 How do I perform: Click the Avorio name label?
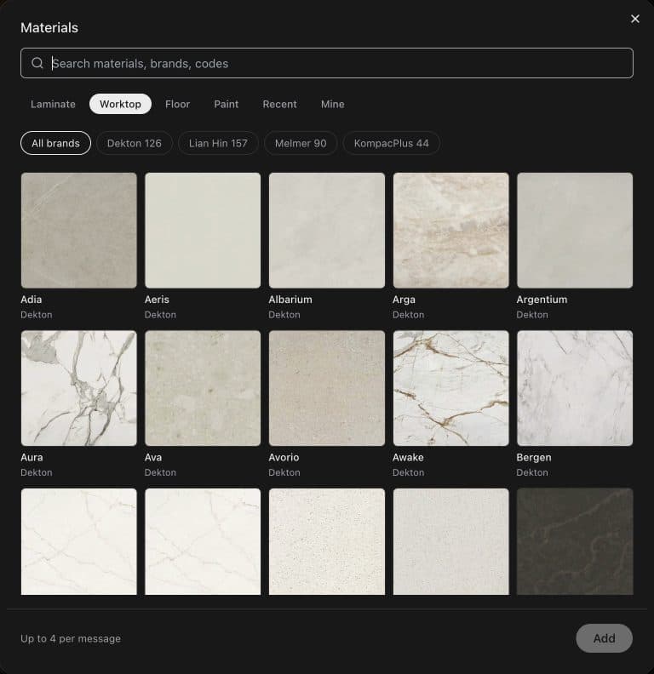[x=284, y=457]
